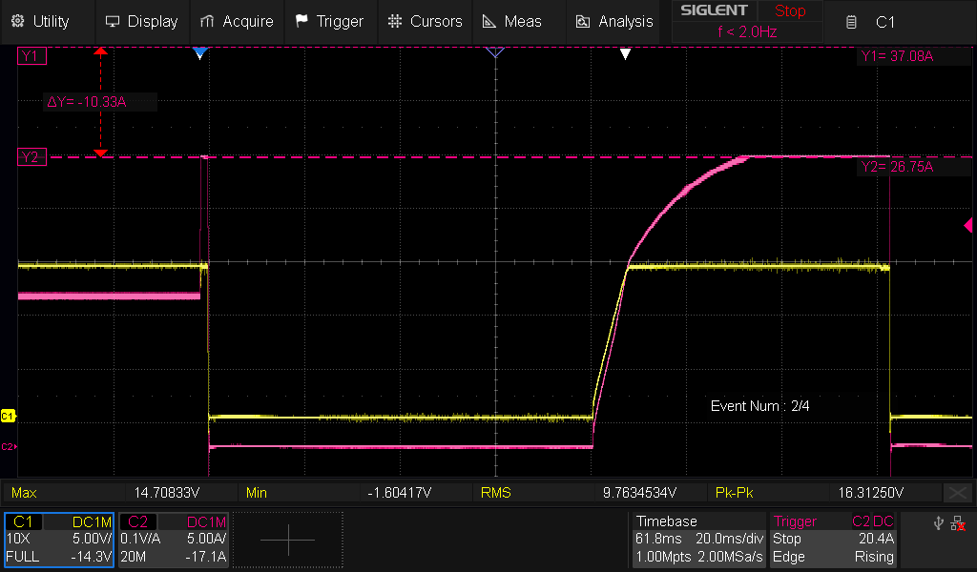Click the Pk-Pk measurement value

pos(870,493)
